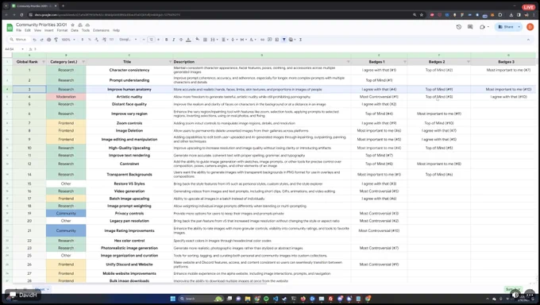
Task: Click the Windows Start button
Action: 173,299
